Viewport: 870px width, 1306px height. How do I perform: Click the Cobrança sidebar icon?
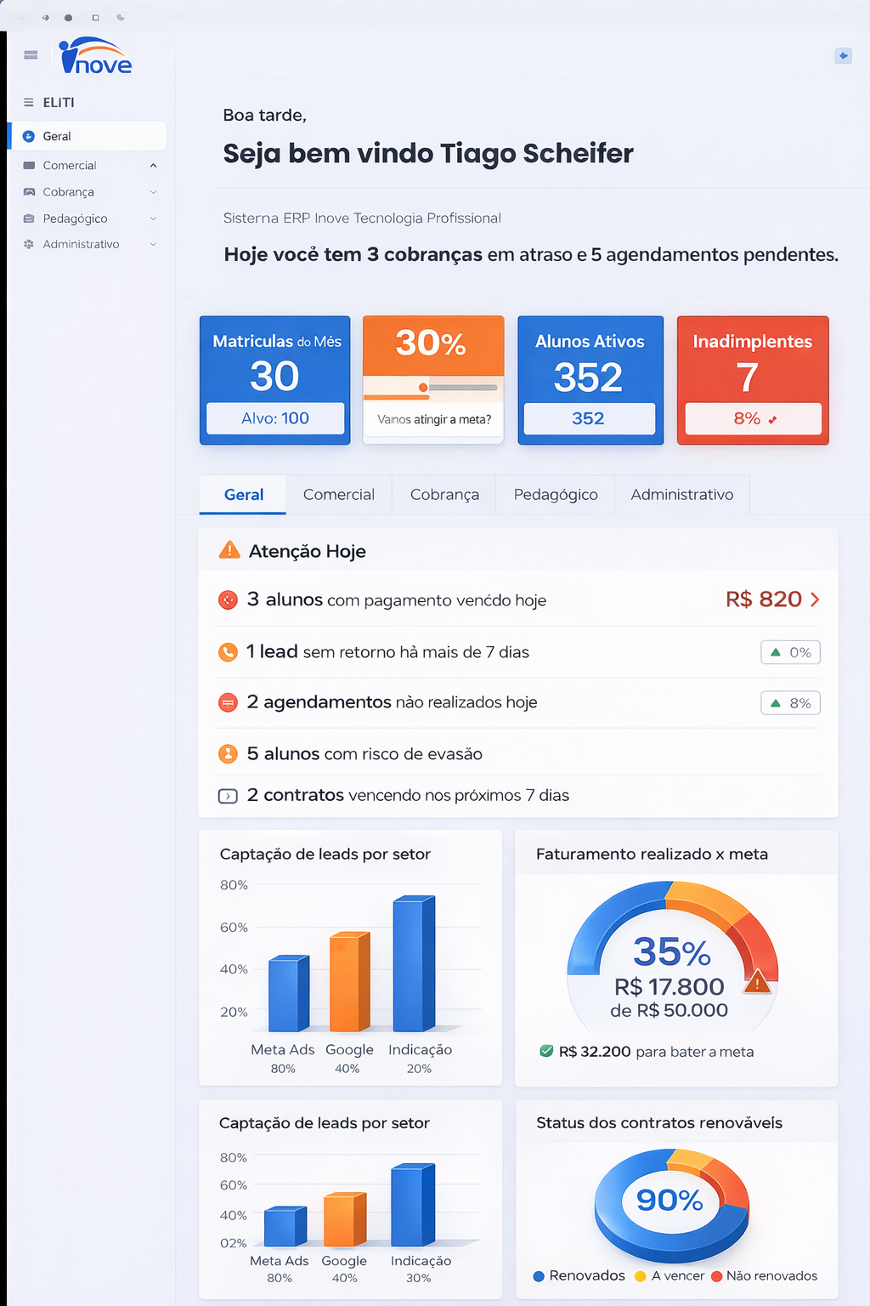point(29,192)
